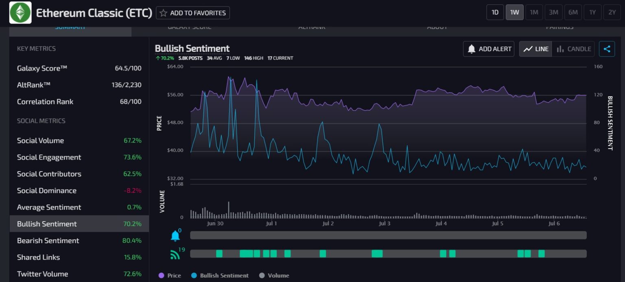The image size is (625, 282).
Task: Select the 3M time range
Action: 553,12
